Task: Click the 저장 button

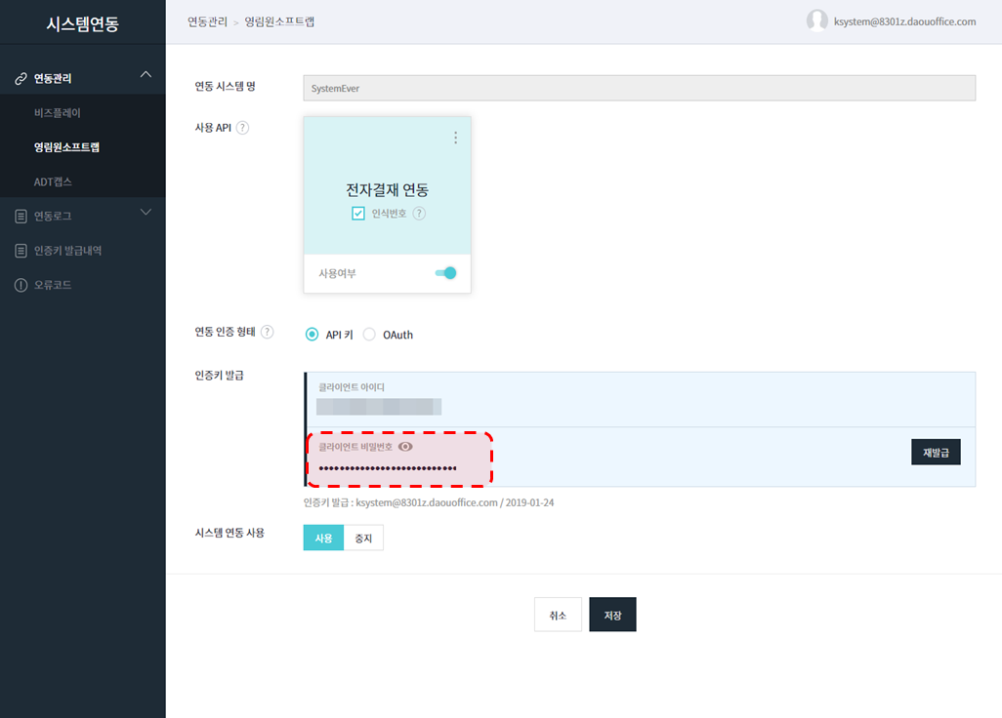Action: coord(612,616)
